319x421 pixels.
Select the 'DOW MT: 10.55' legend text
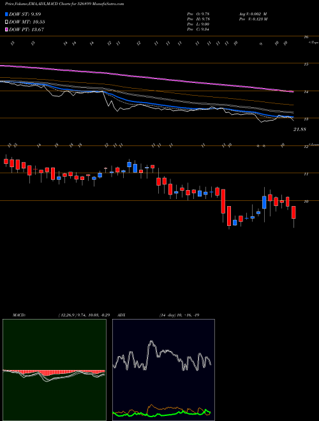pyautogui.click(x=27, y=22)
